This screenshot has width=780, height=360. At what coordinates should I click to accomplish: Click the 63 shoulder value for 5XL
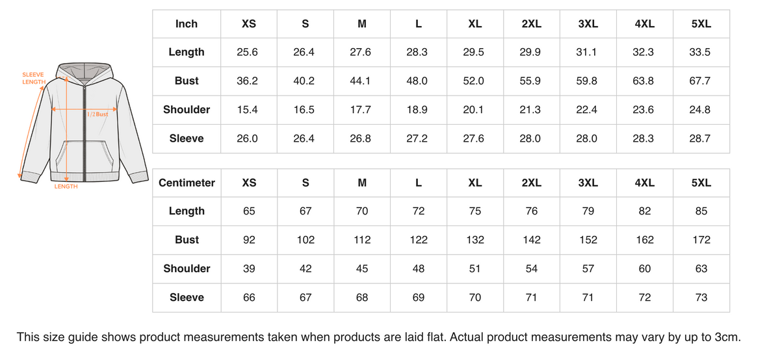click(701, 268)
